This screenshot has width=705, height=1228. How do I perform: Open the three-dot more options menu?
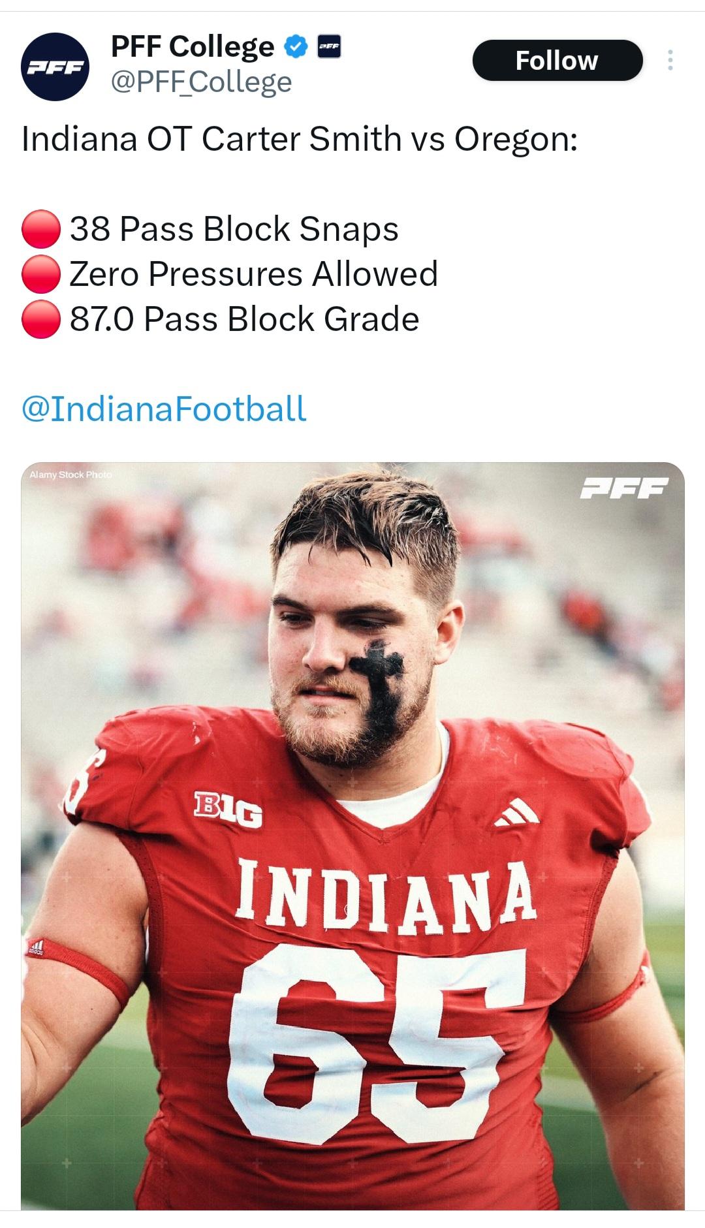point(670,61)
